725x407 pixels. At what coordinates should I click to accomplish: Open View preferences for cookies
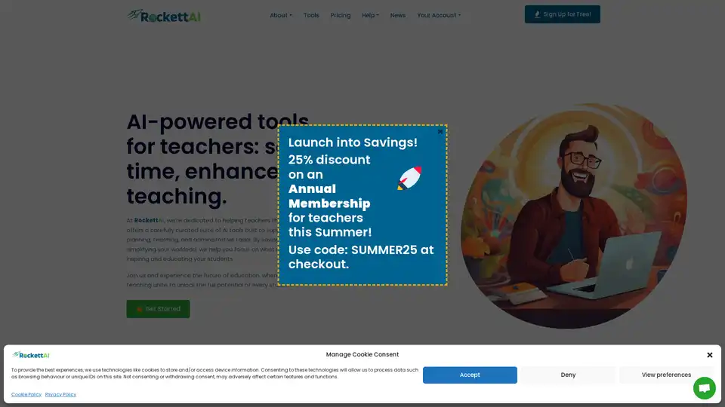[666, 375]
